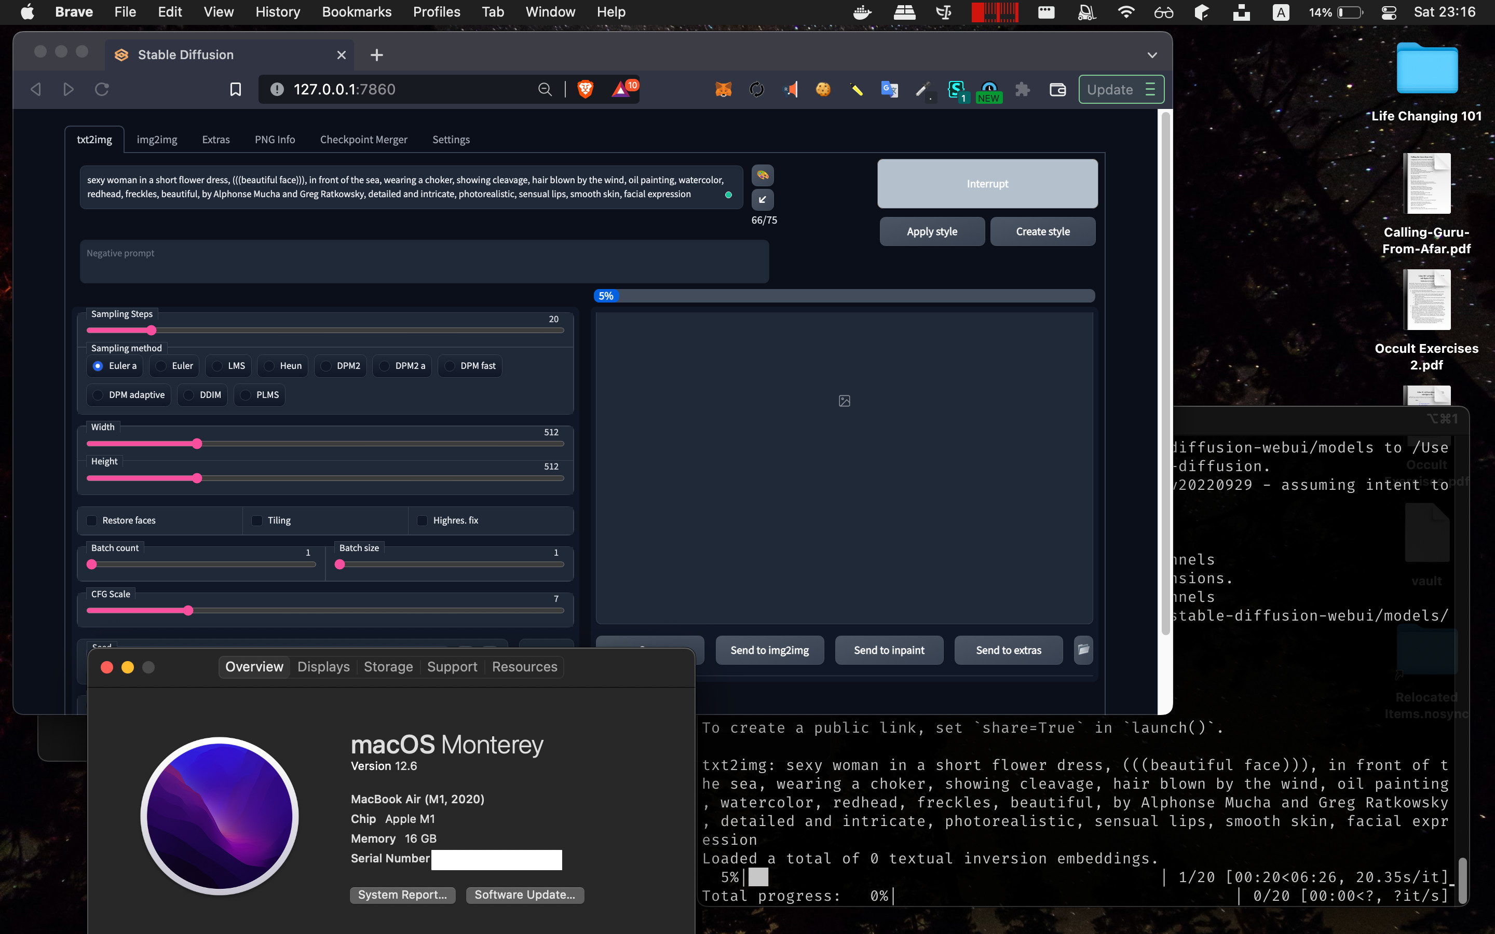The width and height of the screenshot is (1495, 934).
Task: Open the Storage tab in About window
Action: coord(388,667)
